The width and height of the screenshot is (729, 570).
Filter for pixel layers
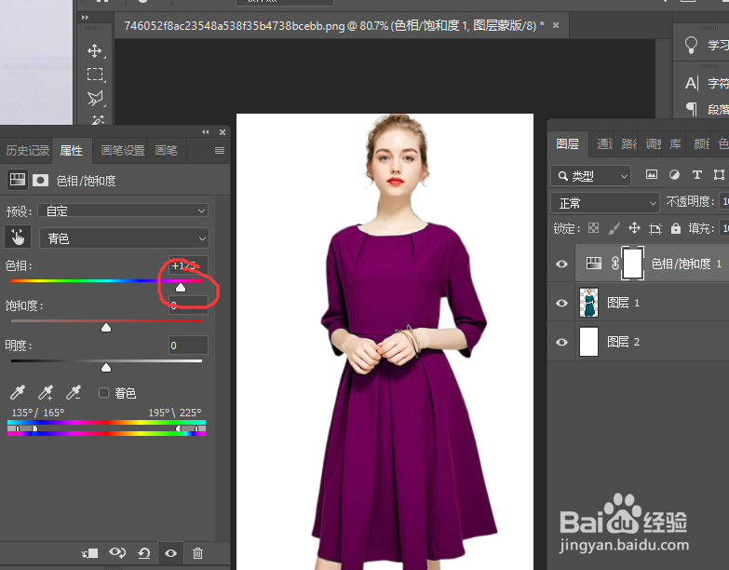(x=652, y=175)
